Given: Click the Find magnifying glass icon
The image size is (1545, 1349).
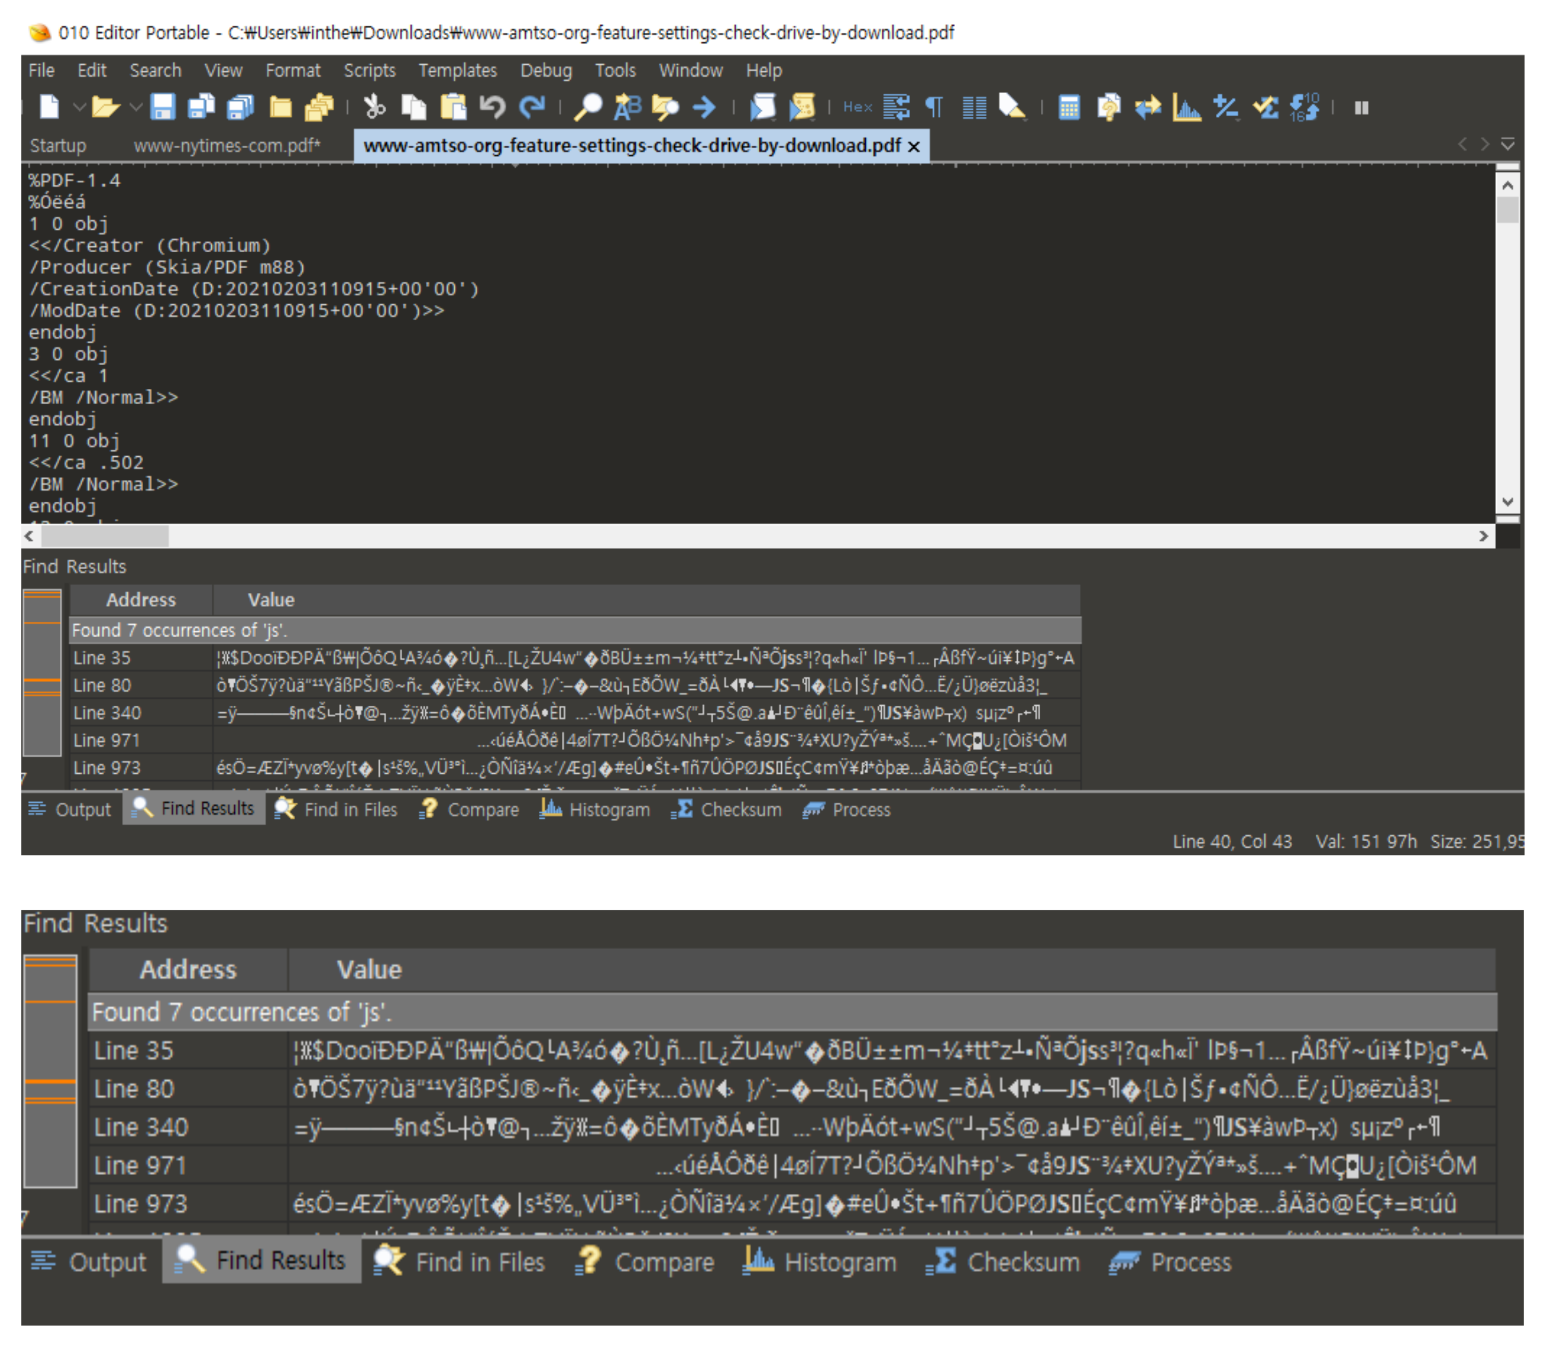Looking at the screenshot, I should [588, 107].
